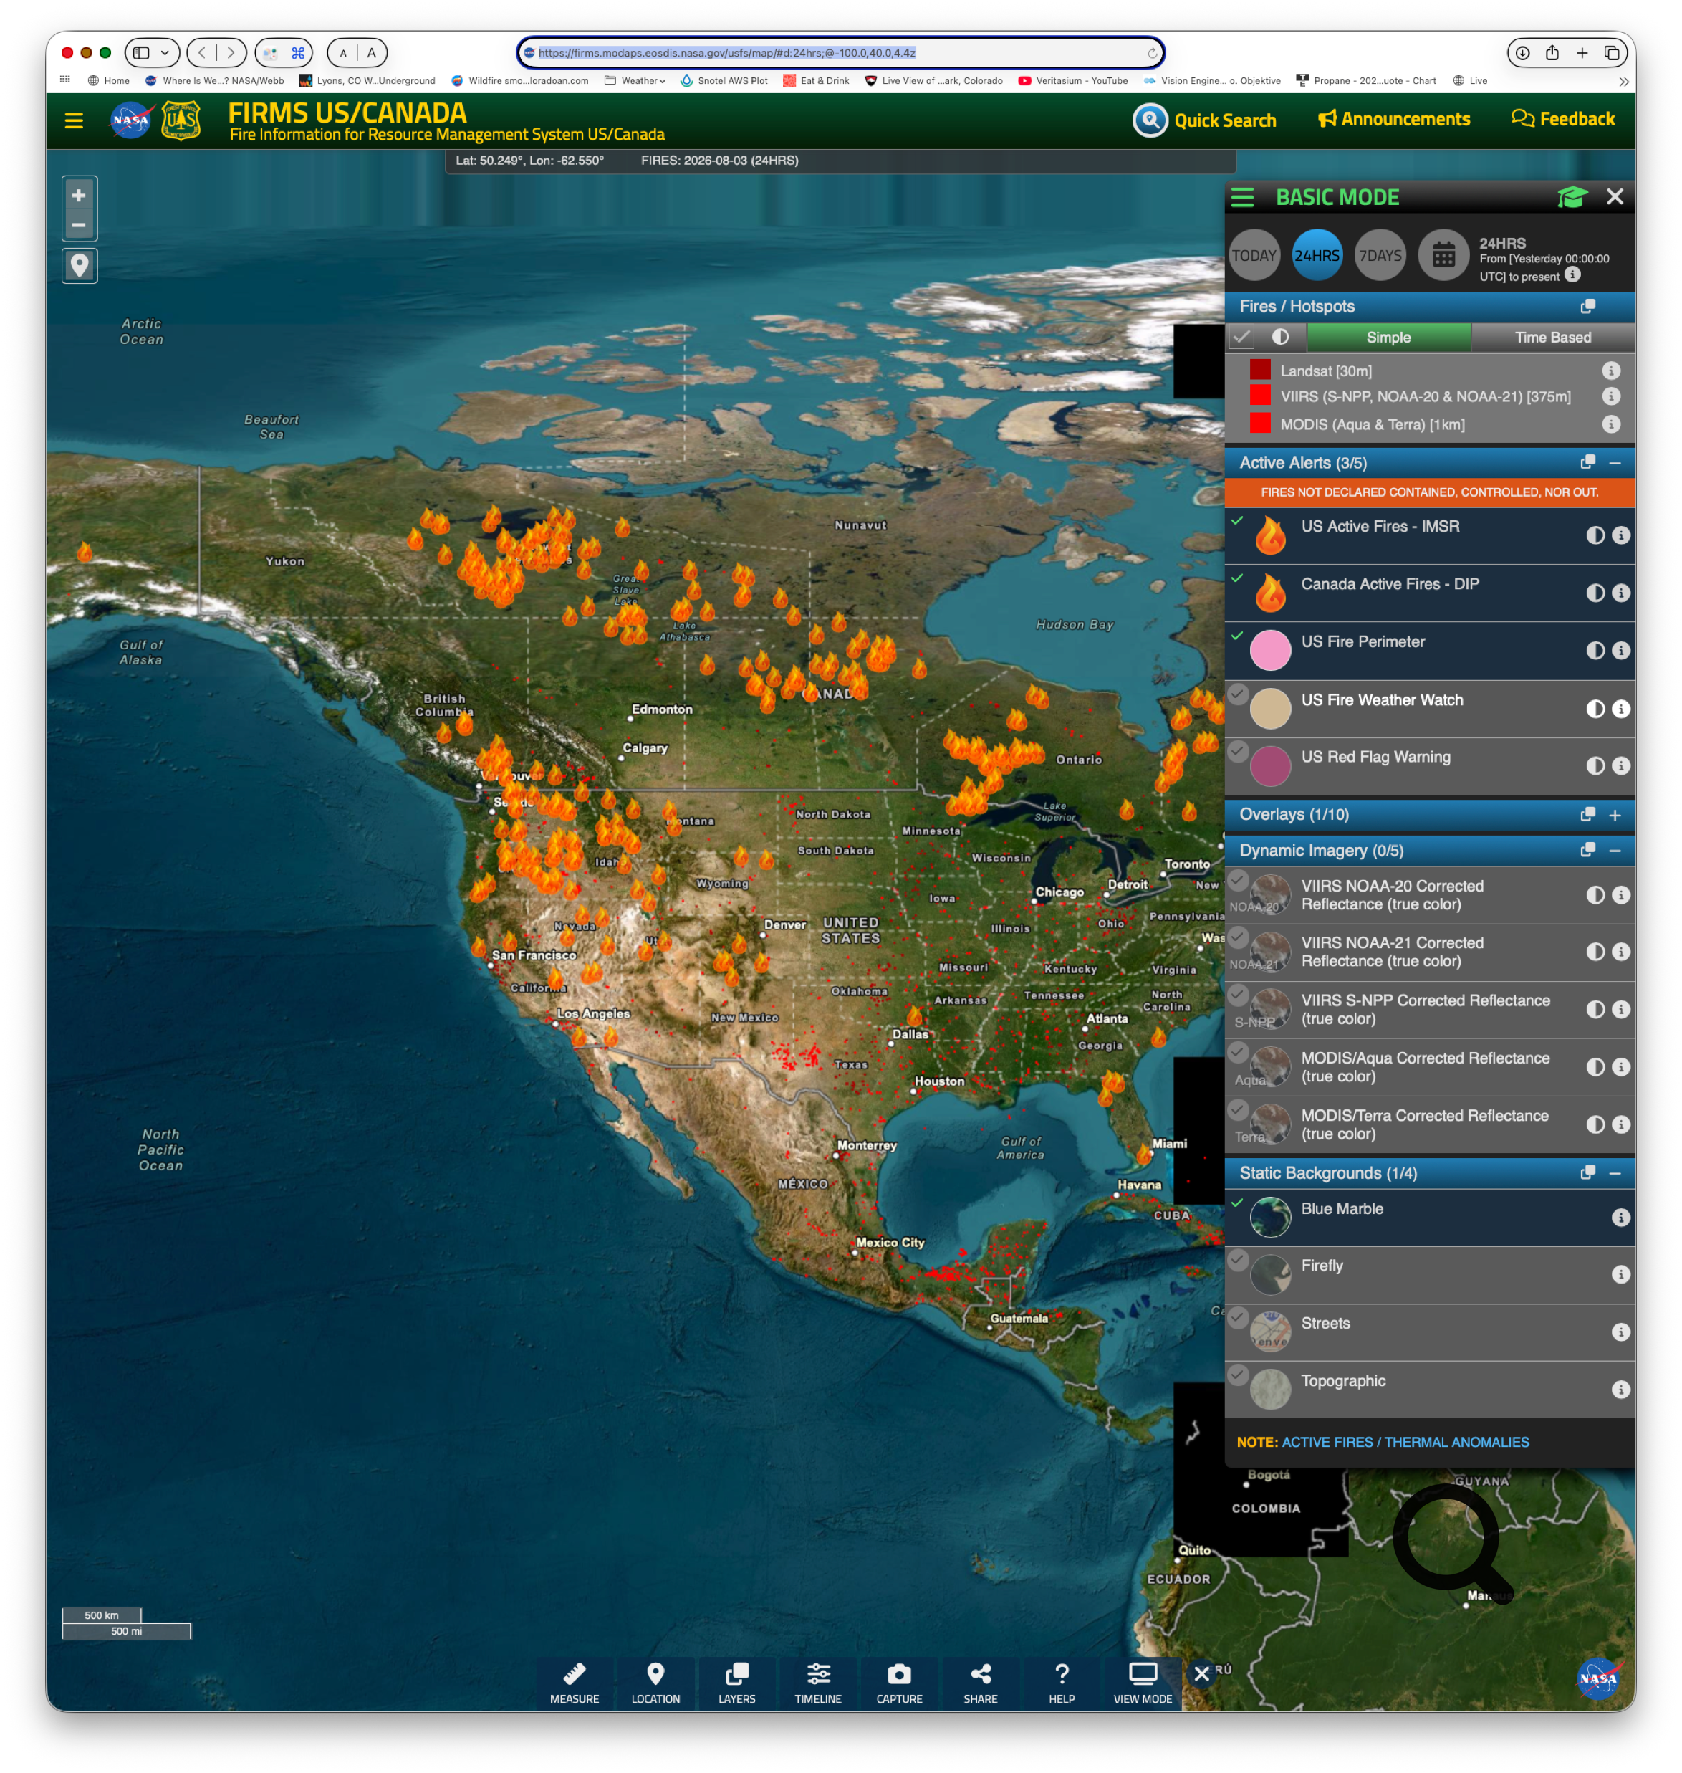Show info for Landsat [30m] layer
Screen dimensions: 1682x1773
[x=1610, y=371]
